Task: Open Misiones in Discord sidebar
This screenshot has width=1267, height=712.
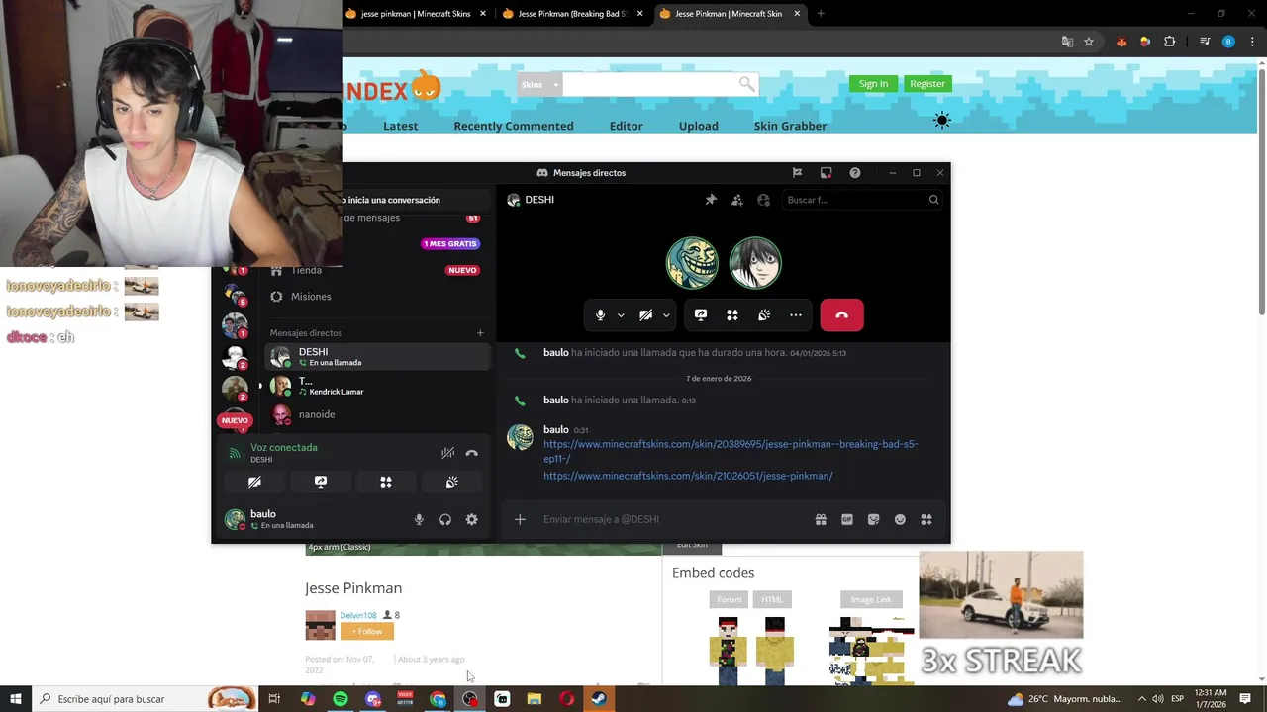Action: click(x=311, y=297)
